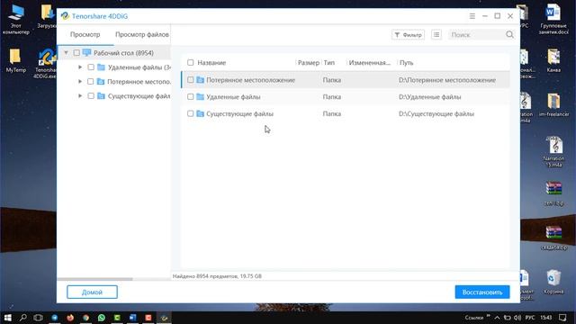
Task: Open Chrome from the taskbar
Action: (x=85, y=318)
